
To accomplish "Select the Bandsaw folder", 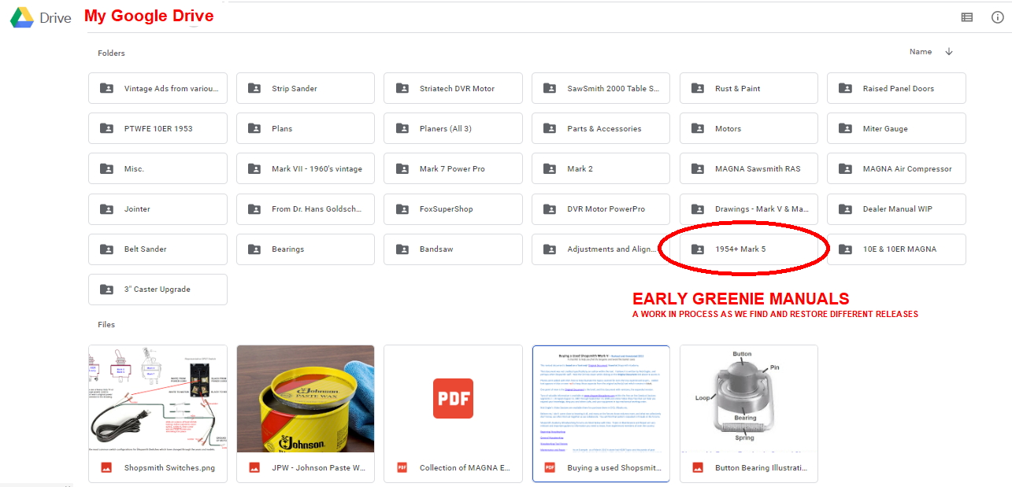I will click(453, 249).
